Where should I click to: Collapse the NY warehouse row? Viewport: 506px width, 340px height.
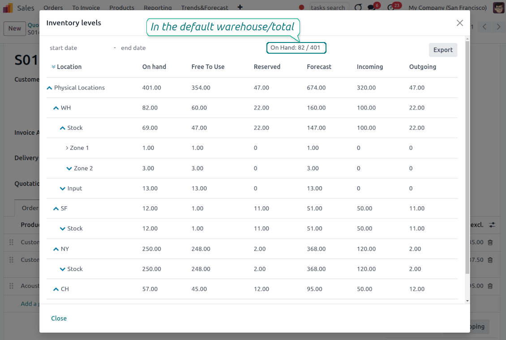[56, 249]
